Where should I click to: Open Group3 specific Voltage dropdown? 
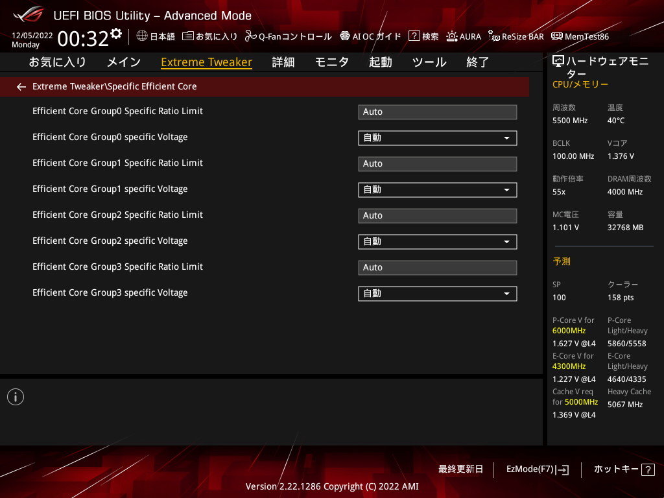pos(438,294)
